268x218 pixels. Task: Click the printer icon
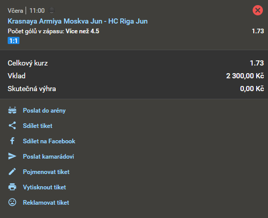tap(12, 187)
